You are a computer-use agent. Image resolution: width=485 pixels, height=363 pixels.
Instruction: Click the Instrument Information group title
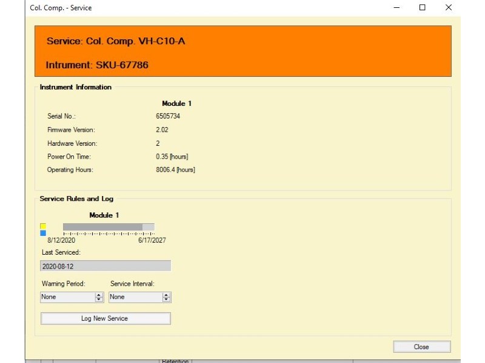tap(75, 87)
